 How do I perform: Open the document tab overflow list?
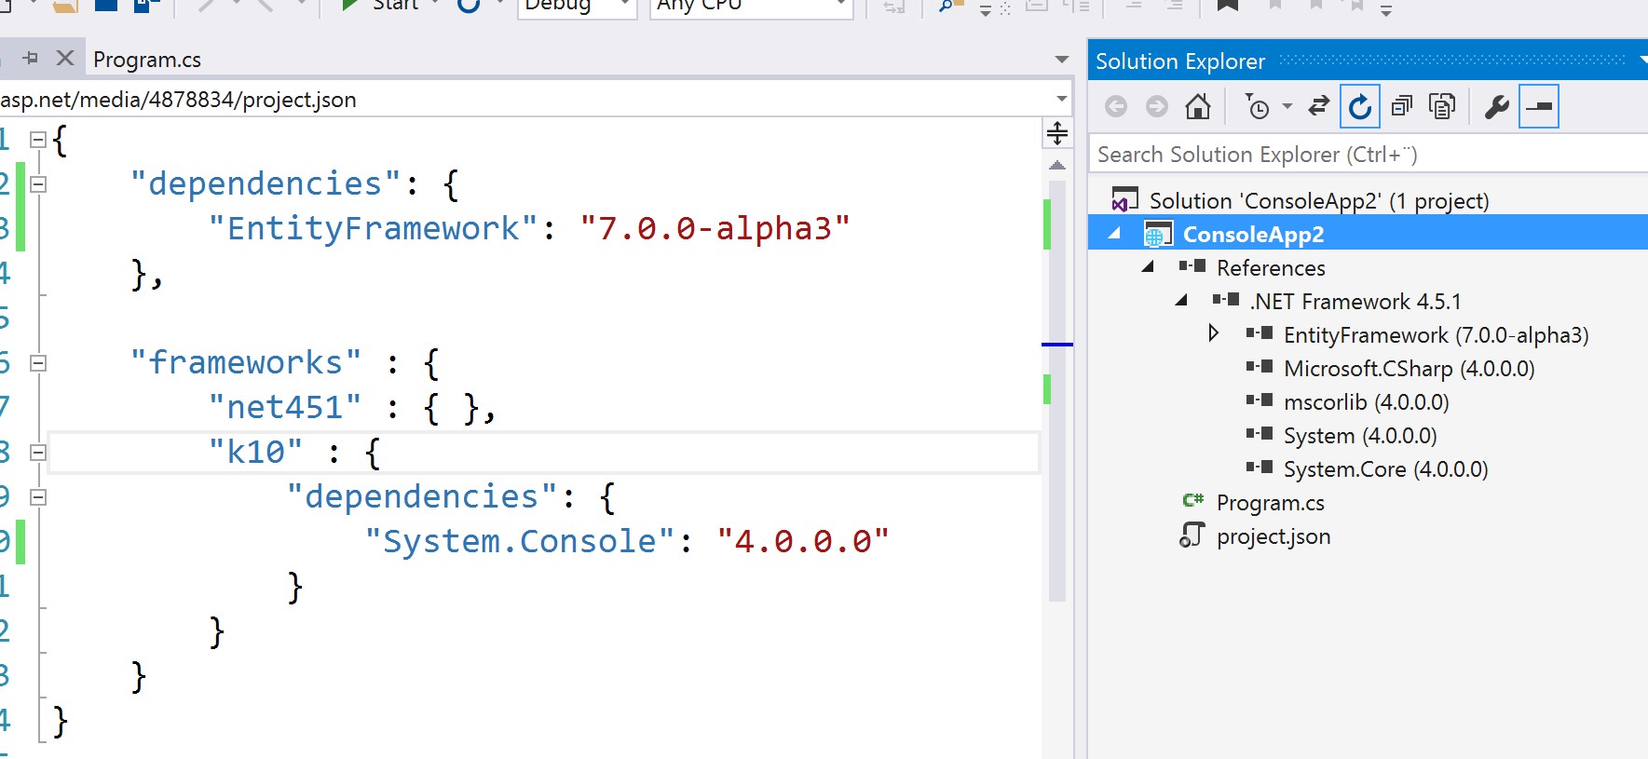1061,60
